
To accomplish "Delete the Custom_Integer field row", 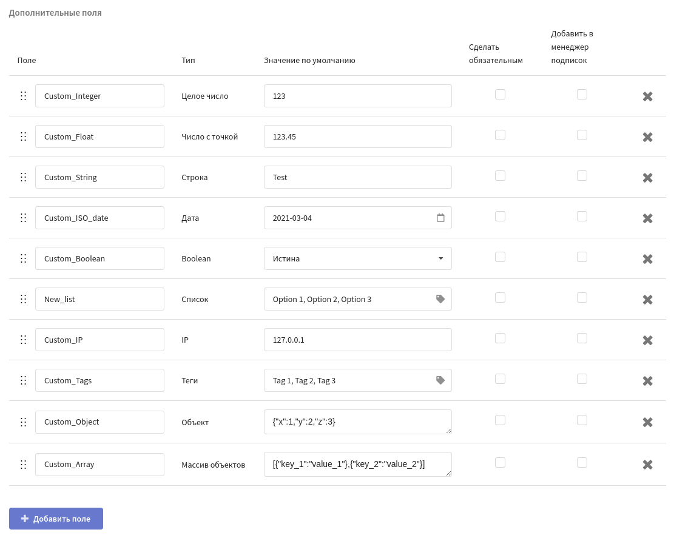I will (647, 96).
